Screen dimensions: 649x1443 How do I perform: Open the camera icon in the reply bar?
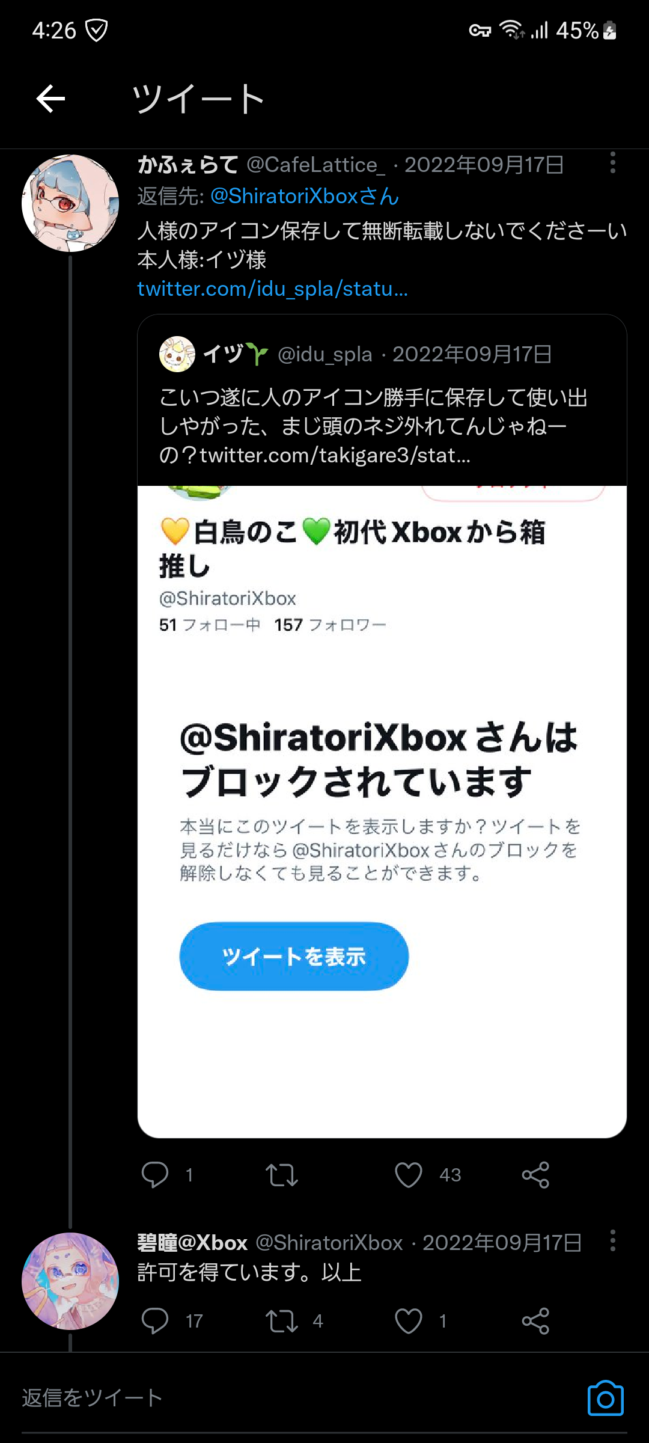coord(605,1399)
